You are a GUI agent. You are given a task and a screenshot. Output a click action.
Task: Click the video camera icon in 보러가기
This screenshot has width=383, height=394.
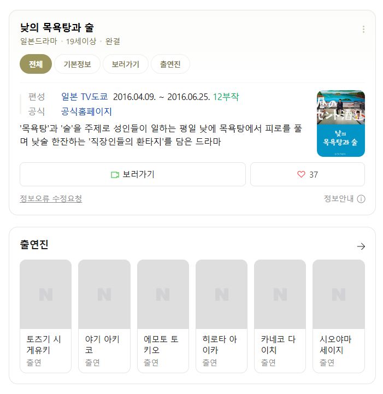tap(115, 174)
